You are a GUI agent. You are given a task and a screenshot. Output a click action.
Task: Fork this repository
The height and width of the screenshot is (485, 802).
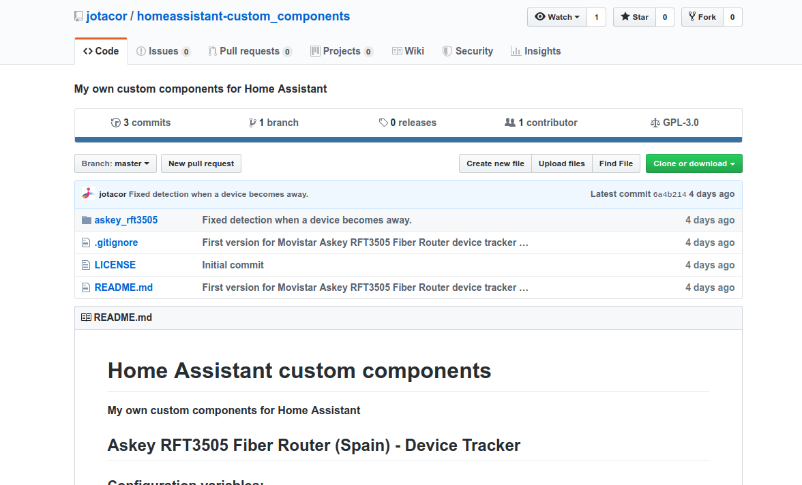coord(702,17)
